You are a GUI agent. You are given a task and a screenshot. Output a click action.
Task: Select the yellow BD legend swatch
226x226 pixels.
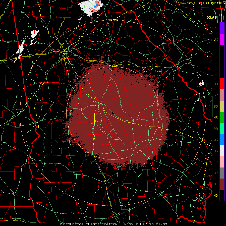click(222, 106)
